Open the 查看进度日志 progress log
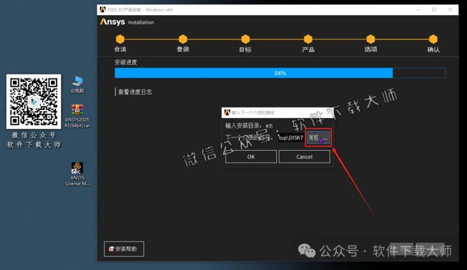467x270 pixels. 136,91
